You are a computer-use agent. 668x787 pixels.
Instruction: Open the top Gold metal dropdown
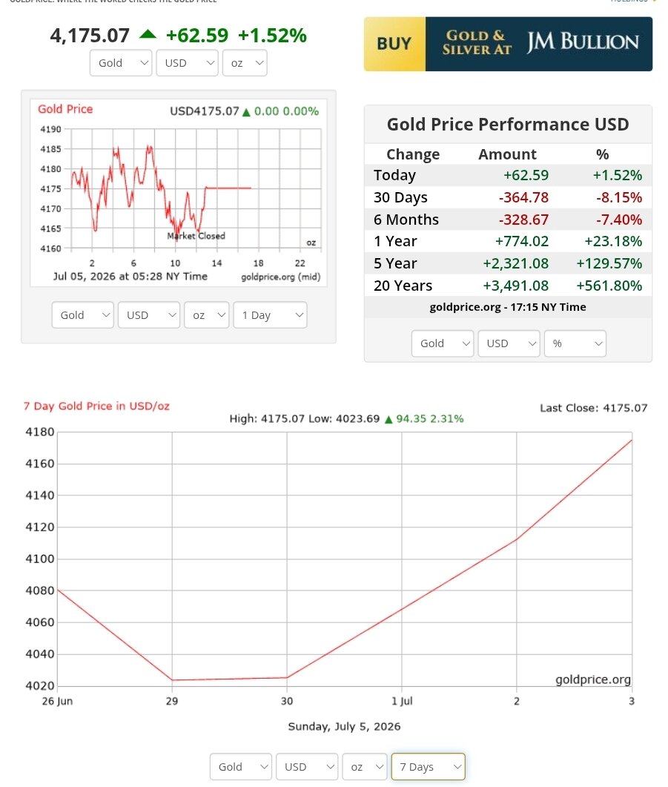coord(121,63)
